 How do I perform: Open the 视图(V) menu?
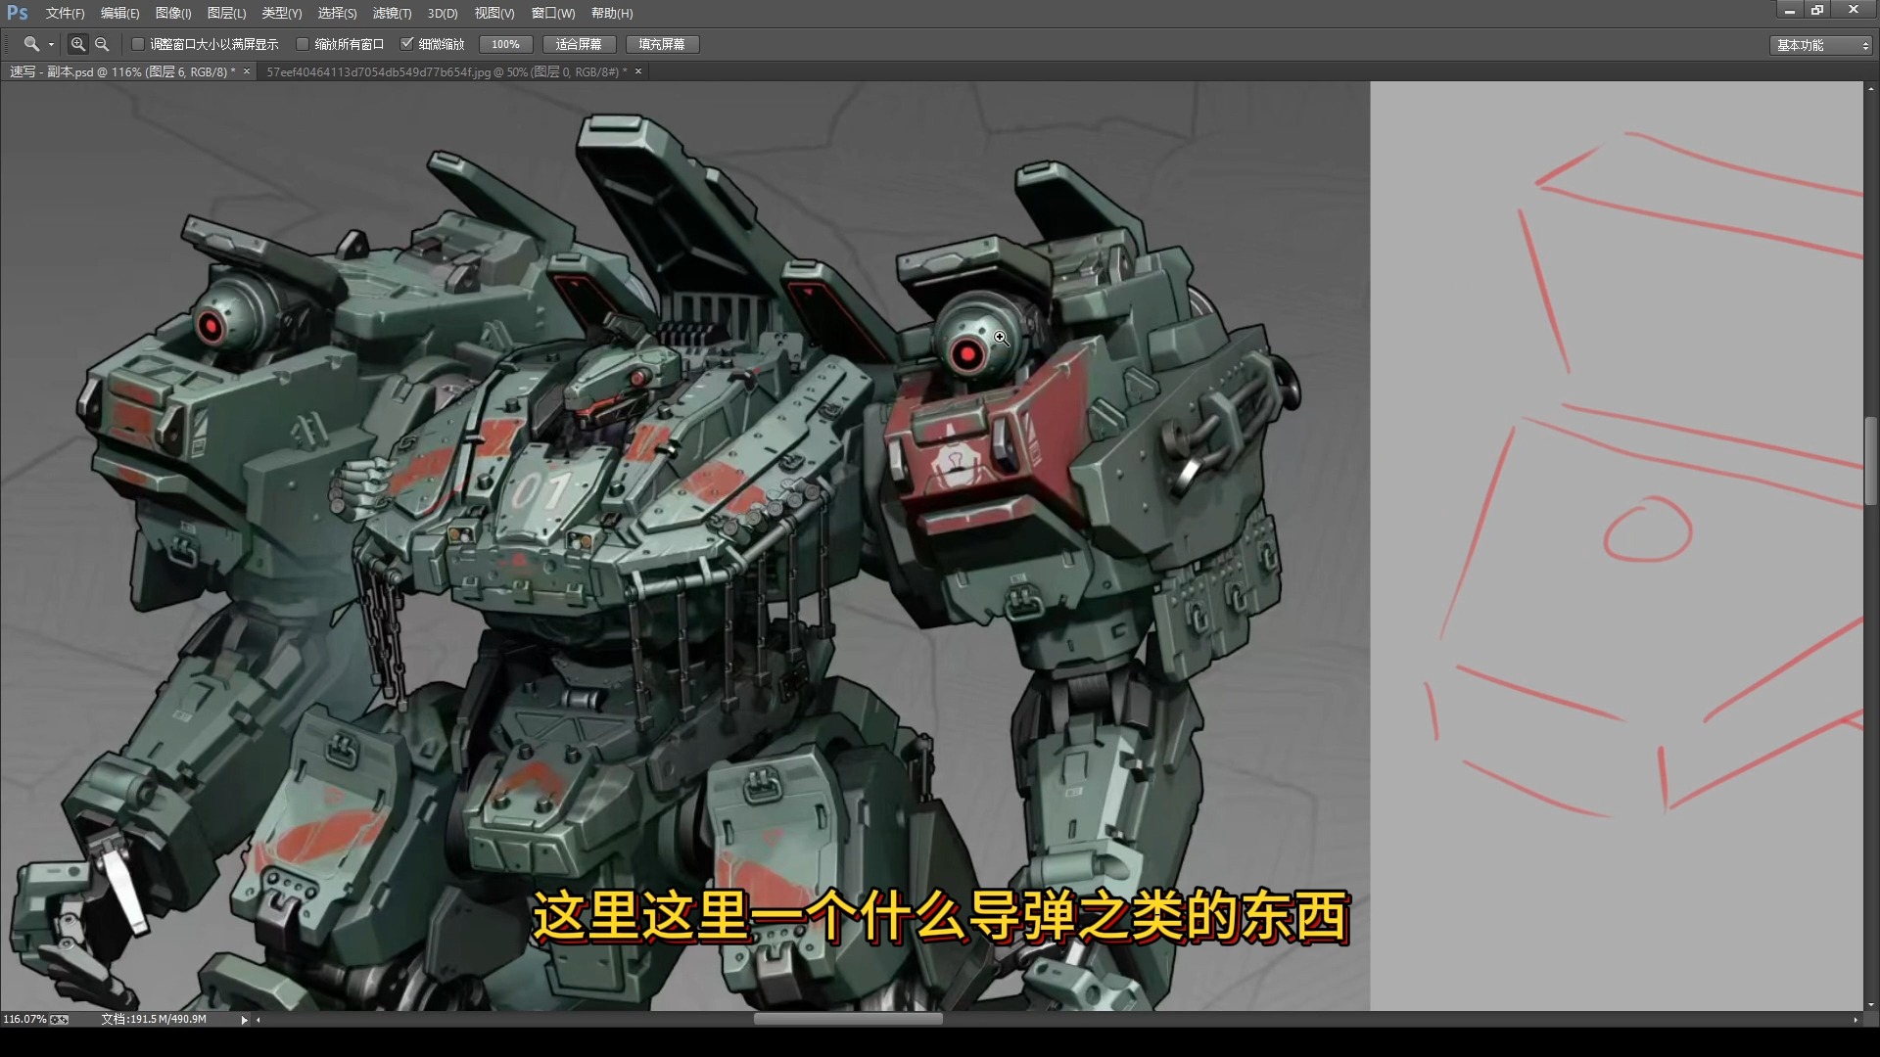494,13
